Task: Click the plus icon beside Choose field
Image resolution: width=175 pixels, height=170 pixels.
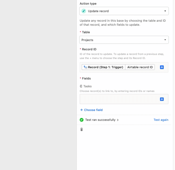Action: [x=81, y=110]
